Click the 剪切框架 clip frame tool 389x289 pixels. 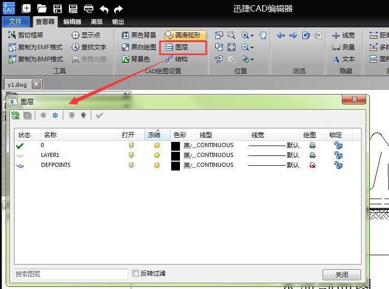pyautogui.click(x=26, y=35)
